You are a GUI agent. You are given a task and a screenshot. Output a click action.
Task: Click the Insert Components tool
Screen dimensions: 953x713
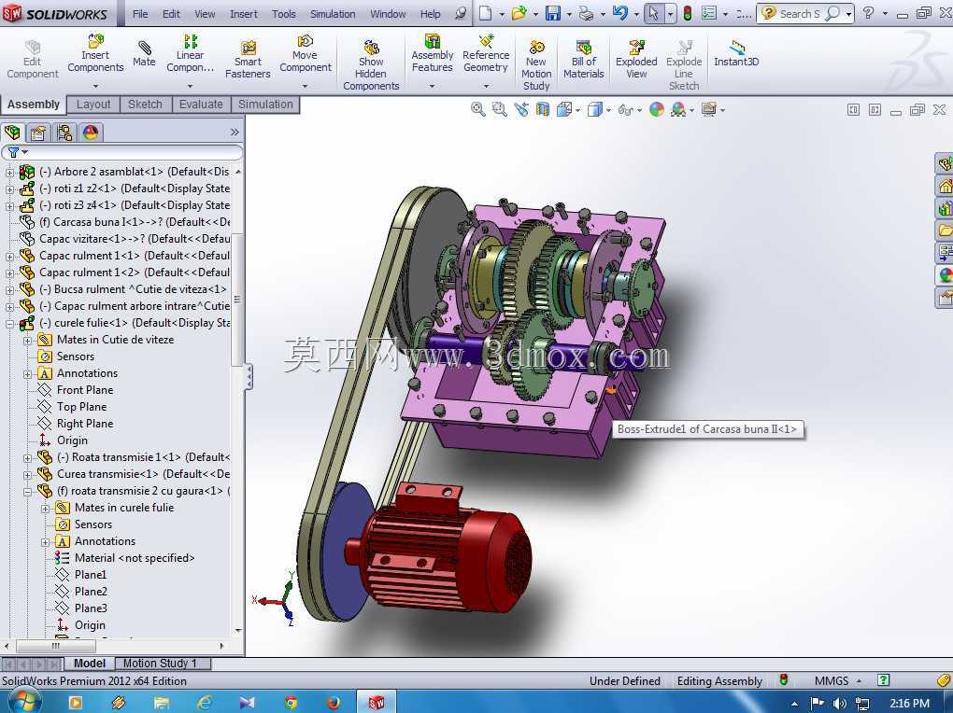95,53
